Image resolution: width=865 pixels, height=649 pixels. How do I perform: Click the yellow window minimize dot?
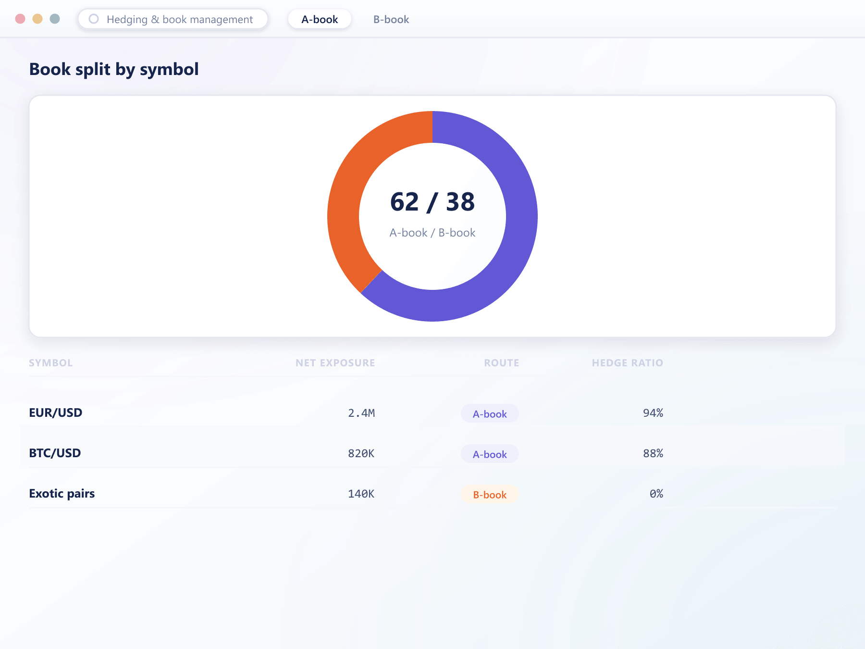tap(37, 19)
